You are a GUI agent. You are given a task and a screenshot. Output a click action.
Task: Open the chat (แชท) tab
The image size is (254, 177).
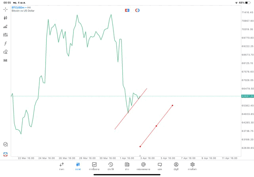pos(160,166)
